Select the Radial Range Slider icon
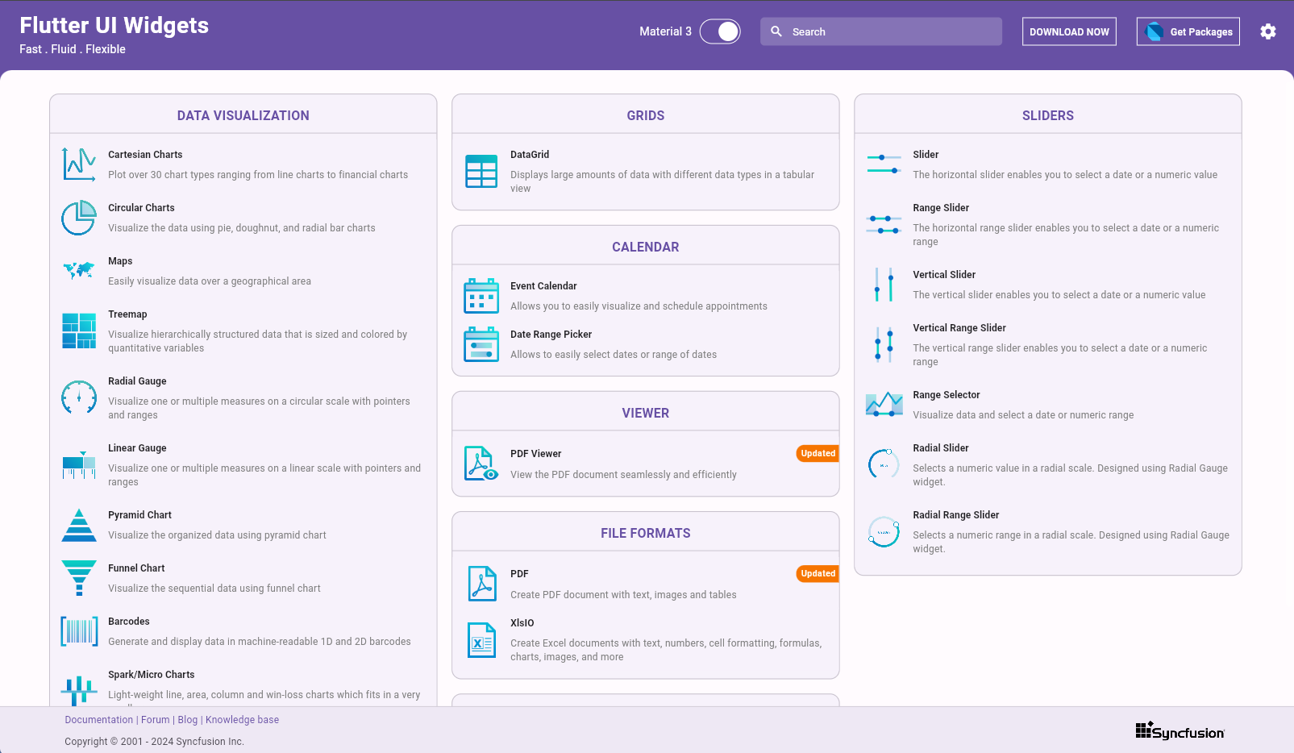The image size is (1294, 753). (x=884, y=531)
